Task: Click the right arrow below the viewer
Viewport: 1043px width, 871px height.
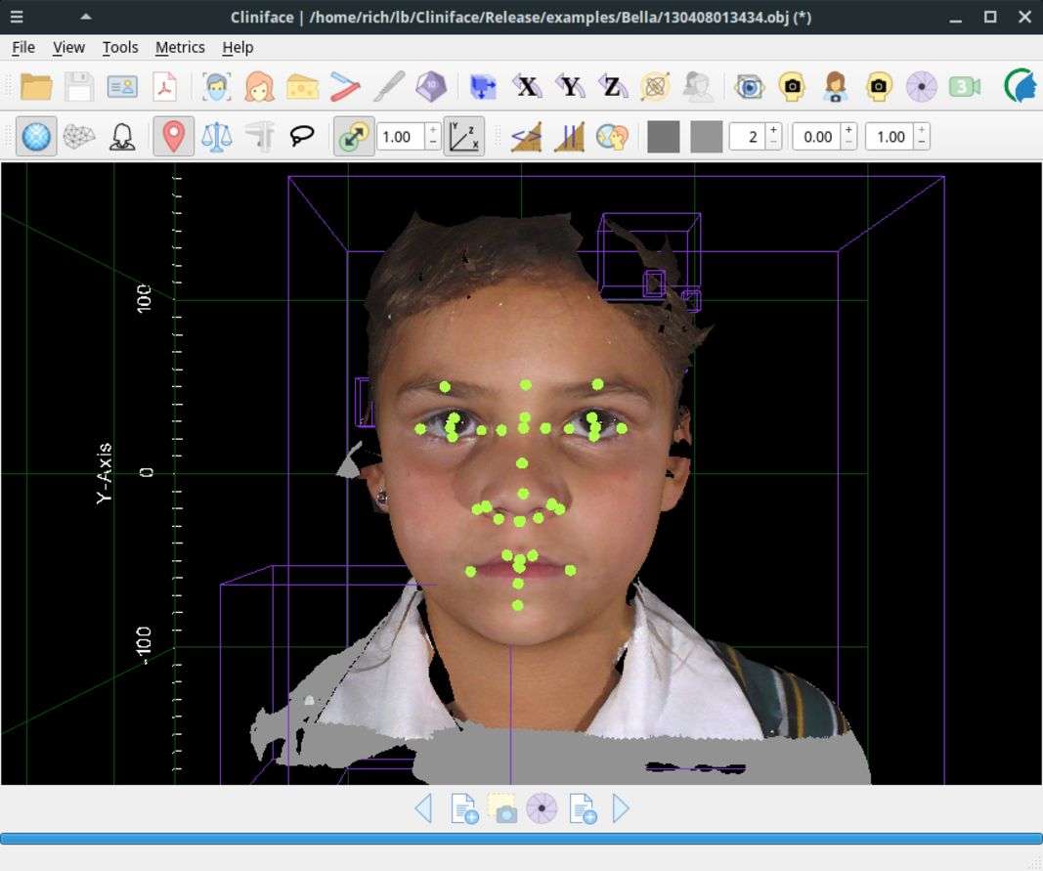Action: pos(621,808)
